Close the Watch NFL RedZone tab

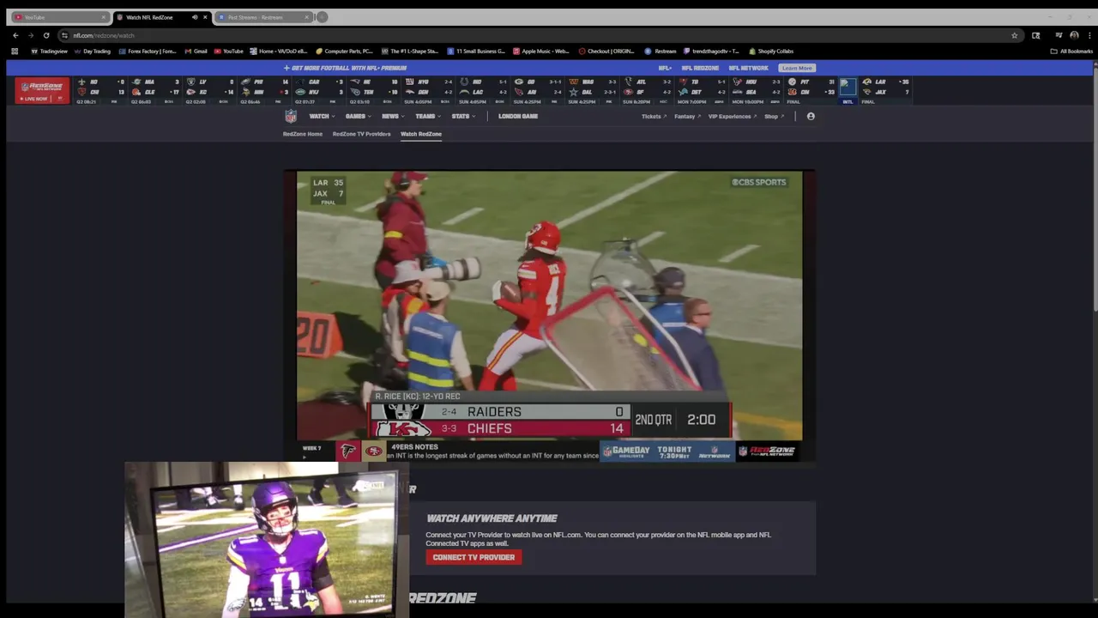point(205,17)
